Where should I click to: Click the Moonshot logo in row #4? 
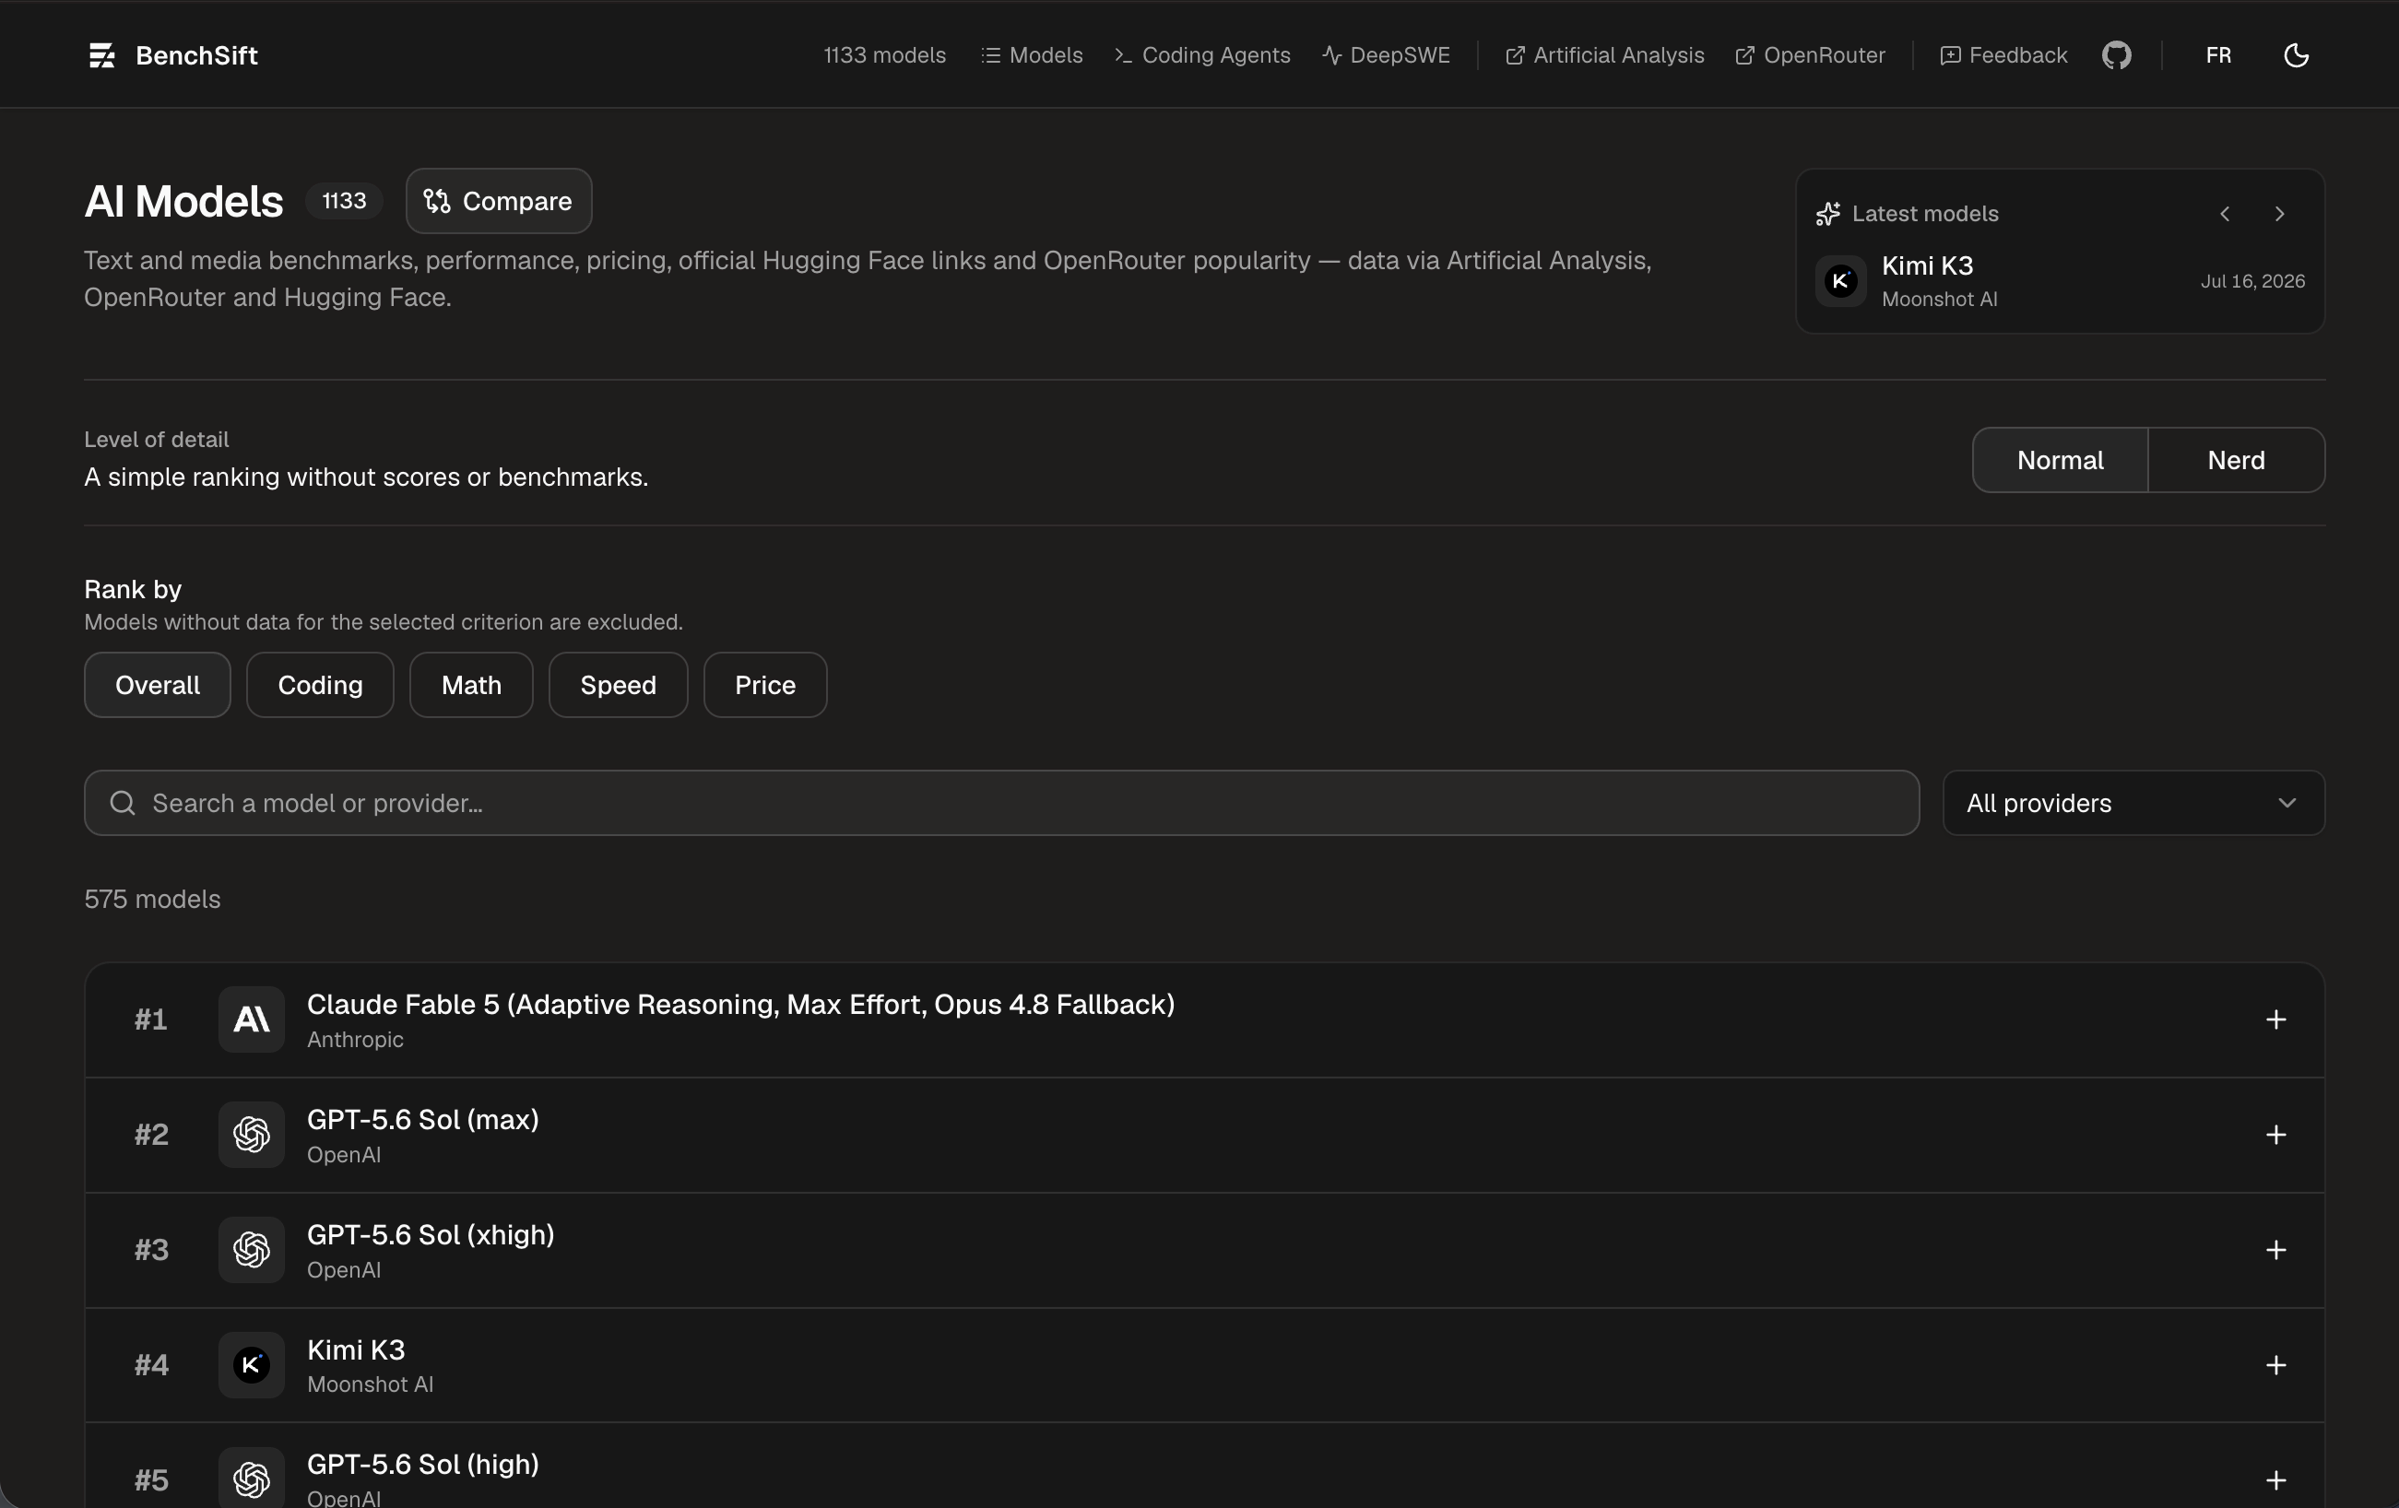(251, 1364)
